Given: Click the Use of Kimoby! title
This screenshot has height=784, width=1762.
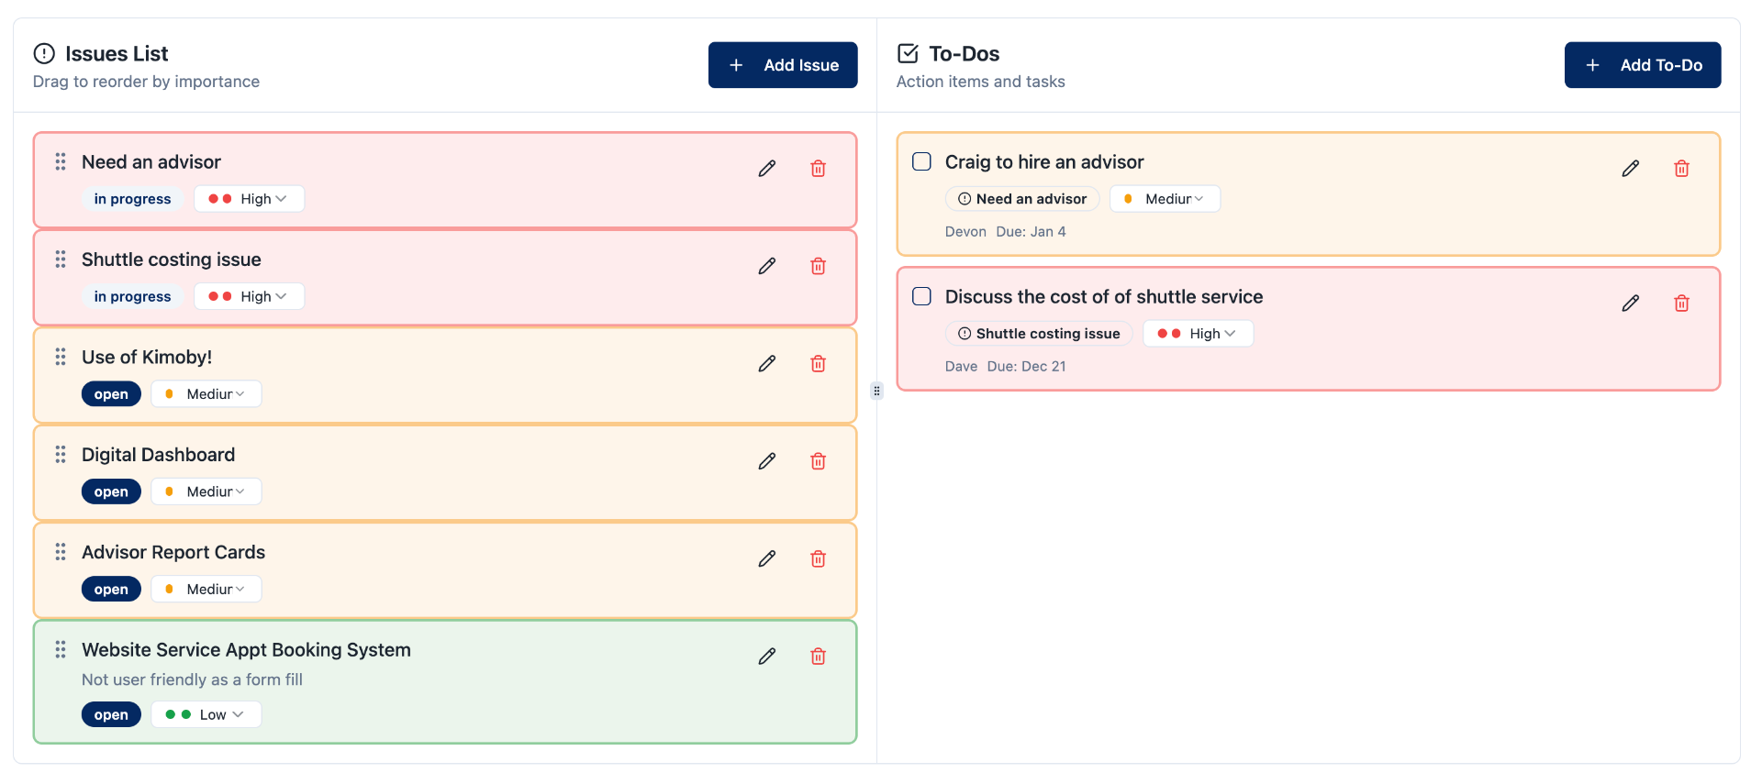Looking at the screenshot, I should tap(147, 358).
